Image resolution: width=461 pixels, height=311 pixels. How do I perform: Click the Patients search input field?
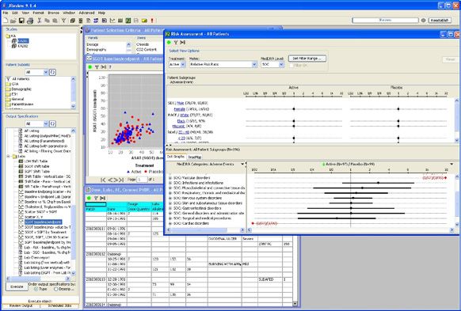(385, 21)
